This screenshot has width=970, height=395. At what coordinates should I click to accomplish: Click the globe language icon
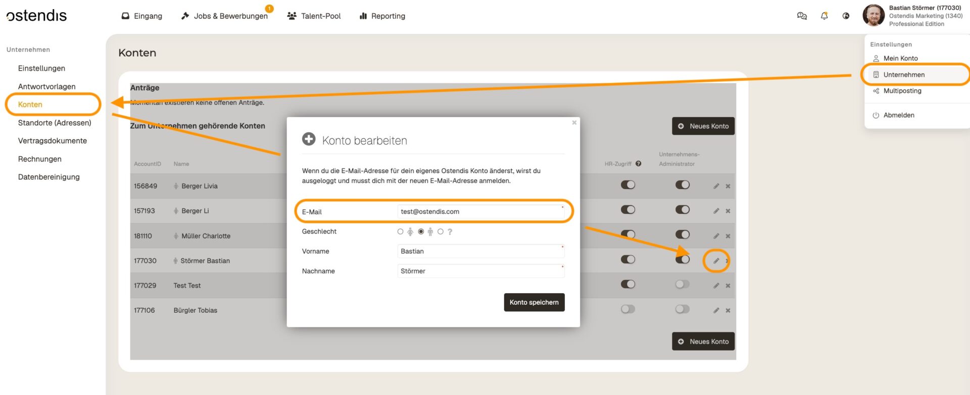846,16
